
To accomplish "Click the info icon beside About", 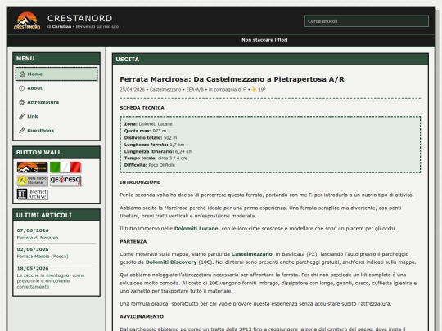I will point(22,88).
